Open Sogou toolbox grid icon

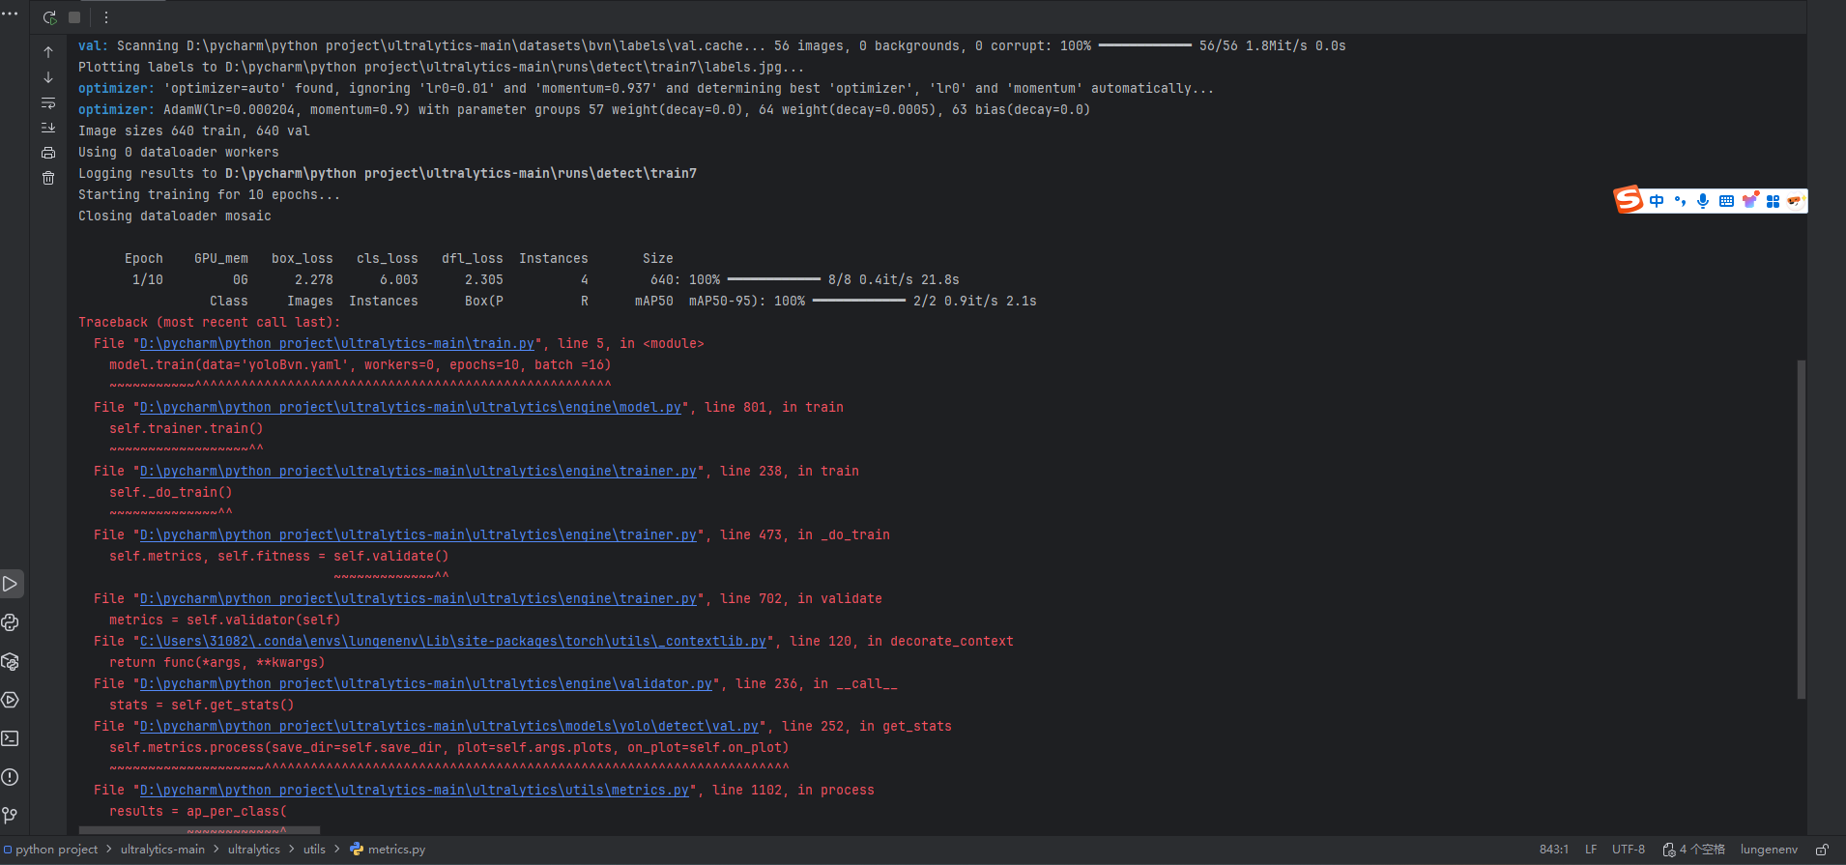click(1773, 201)
